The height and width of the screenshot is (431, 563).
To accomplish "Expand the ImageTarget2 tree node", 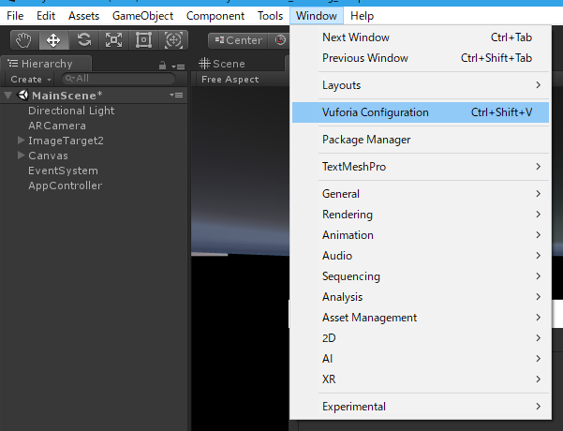I will pos(22,141).
